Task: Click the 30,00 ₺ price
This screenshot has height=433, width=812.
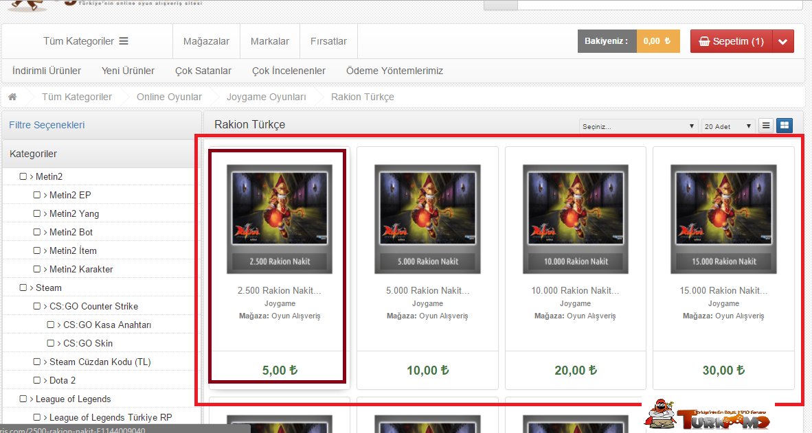Action: pyautogui.click(x=723, y=371)
